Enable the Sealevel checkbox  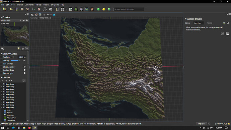point(2,57)
